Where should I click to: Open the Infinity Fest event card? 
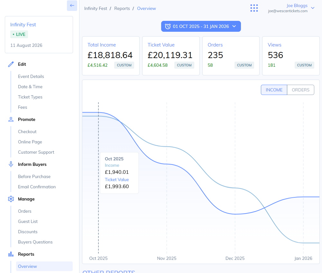(x=39, y=35)
